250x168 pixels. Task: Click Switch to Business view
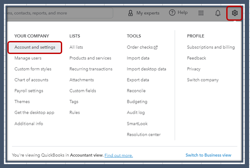pos(209,155)
